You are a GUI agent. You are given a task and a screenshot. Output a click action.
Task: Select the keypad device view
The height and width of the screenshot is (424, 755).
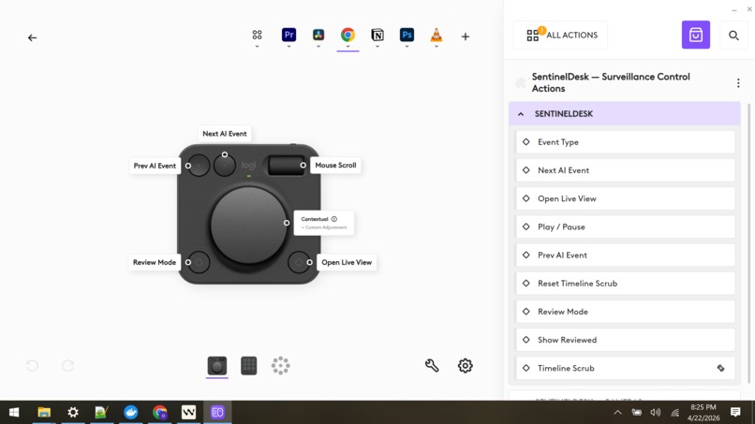249,366
